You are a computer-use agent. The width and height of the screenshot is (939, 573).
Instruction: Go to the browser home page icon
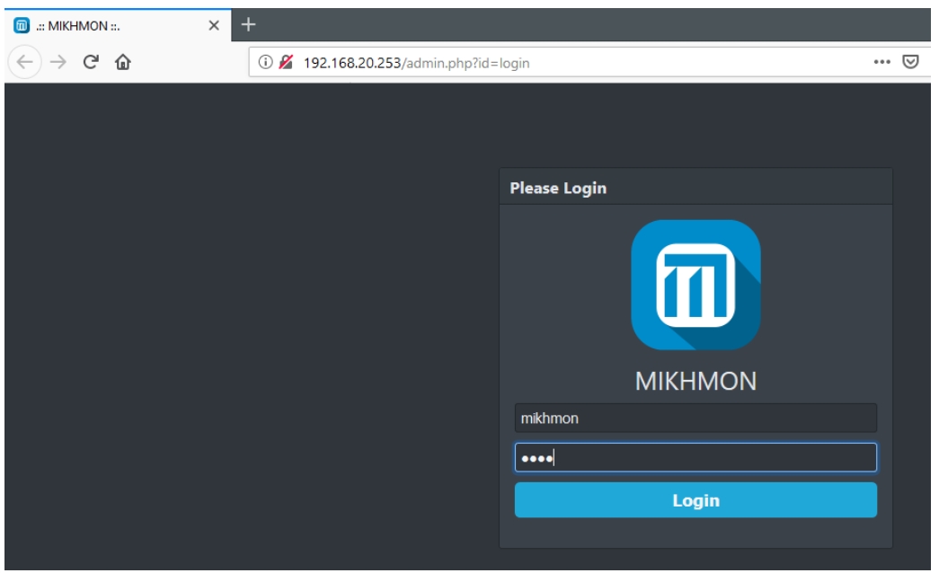[x=123, y=62]
